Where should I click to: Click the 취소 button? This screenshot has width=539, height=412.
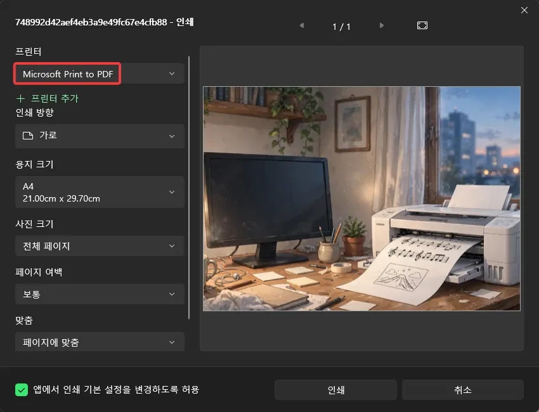(463, 390)
